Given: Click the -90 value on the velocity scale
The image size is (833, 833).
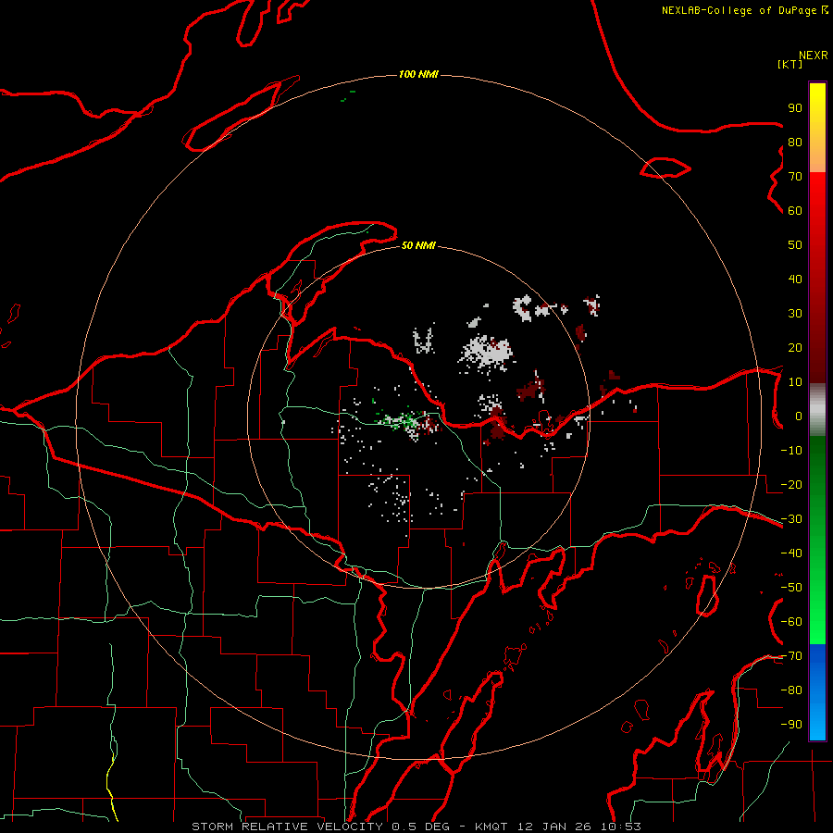Looking at the screenshot, I should (x=791, y=725).
